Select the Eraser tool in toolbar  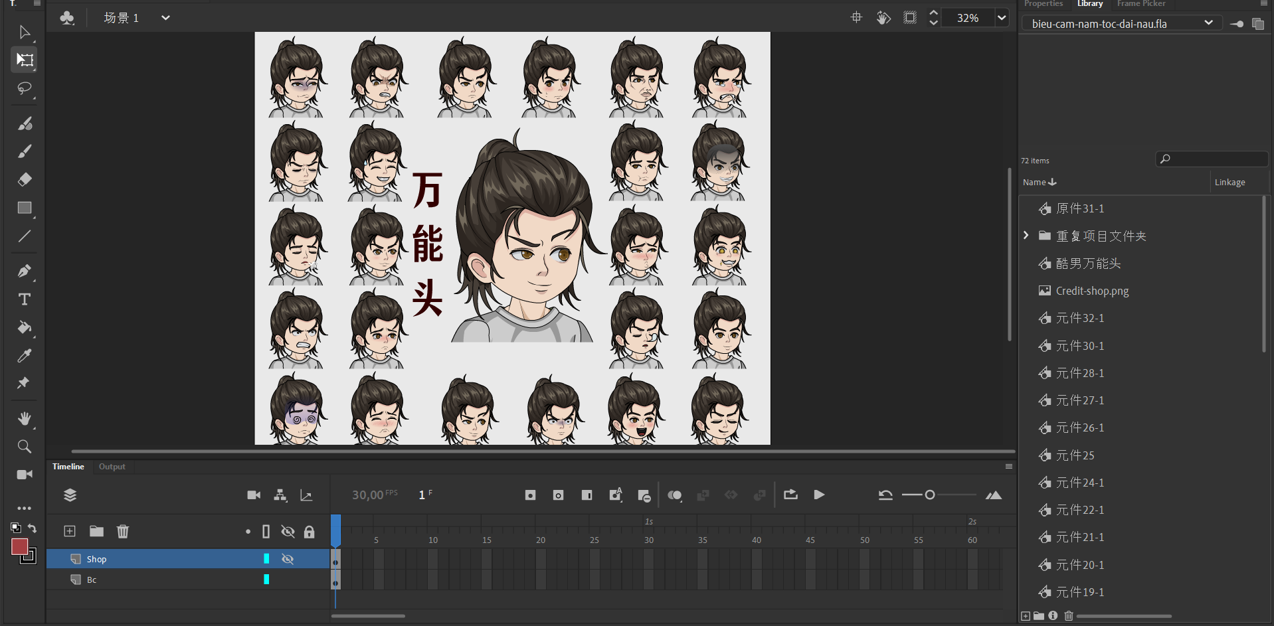[25, 180]
